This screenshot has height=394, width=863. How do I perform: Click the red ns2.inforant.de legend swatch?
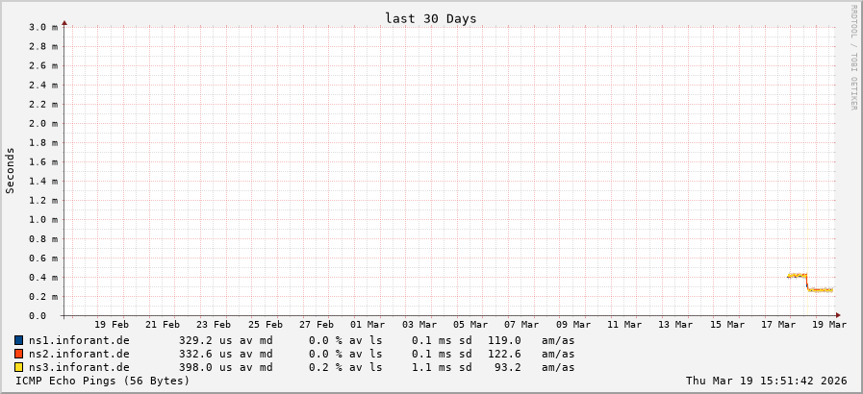[x=19, y=354]
